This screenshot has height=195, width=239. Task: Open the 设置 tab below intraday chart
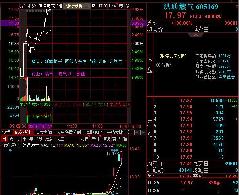[x=6, y=132]
